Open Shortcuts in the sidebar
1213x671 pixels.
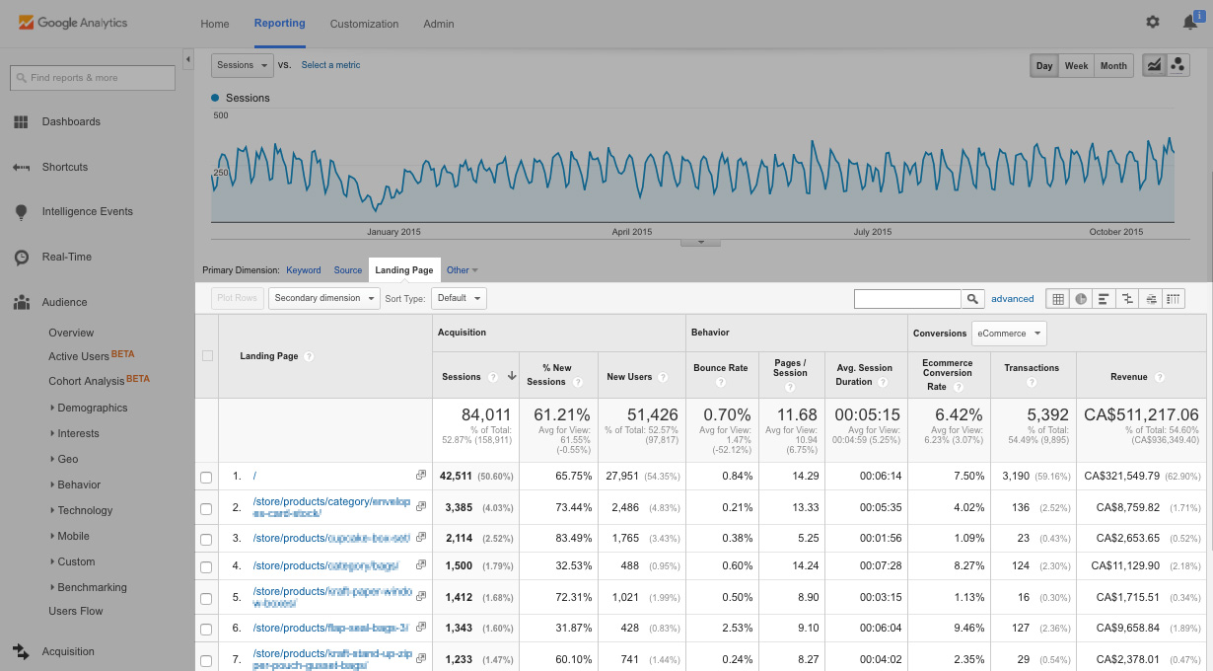(x=65, y=167)
